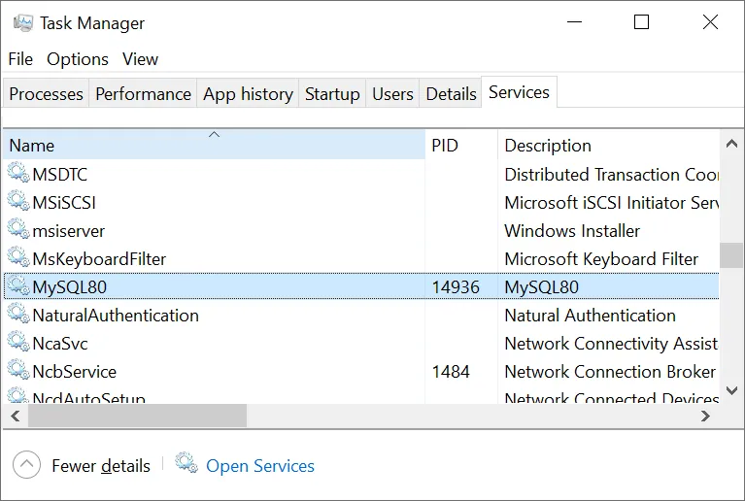Open the File menu
Image resolution: width=745 pixels, height=501 pixels.
pos(20,59)
